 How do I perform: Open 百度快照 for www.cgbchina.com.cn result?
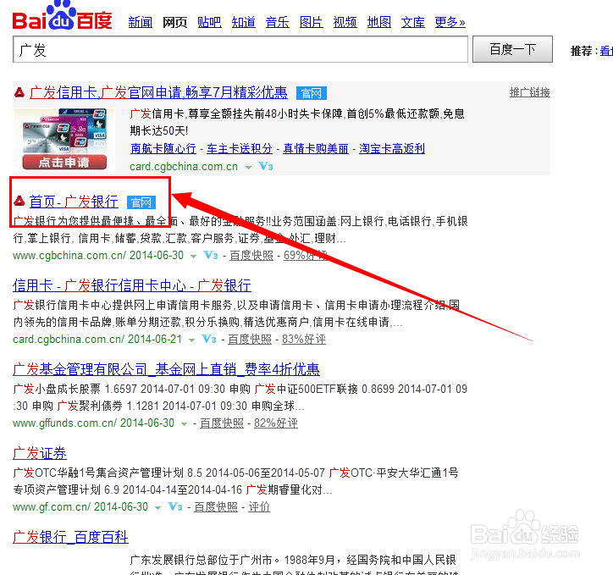point(251,256)
